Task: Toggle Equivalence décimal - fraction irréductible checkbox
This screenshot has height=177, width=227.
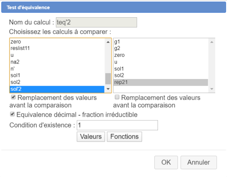Action: tap(12, 114)
